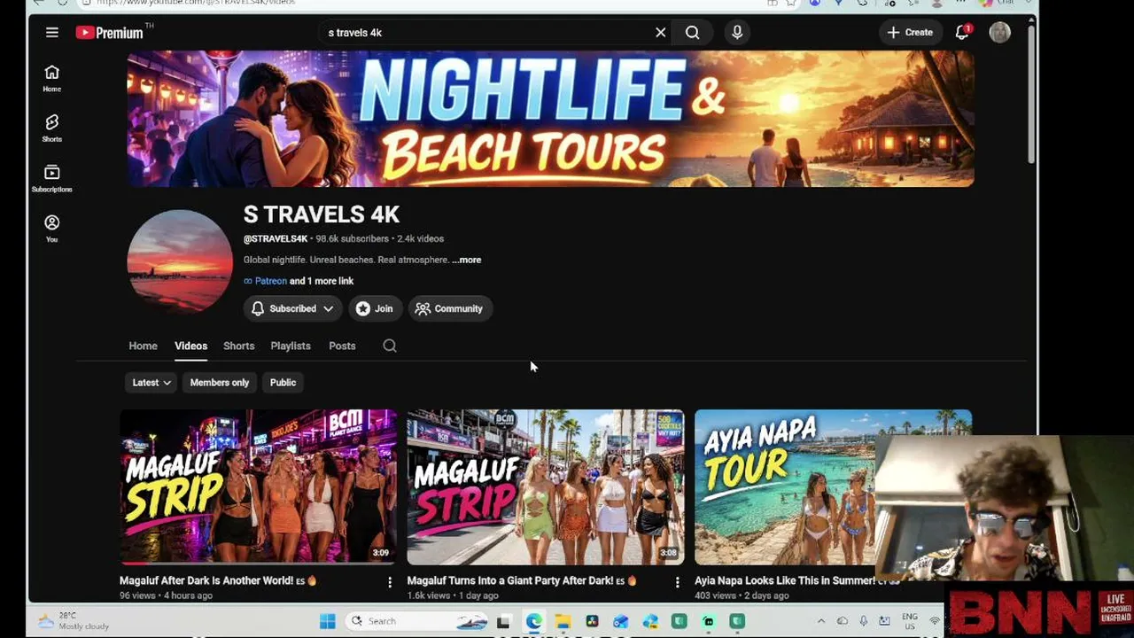This screenshot has width=1134, height=638.
Task: Clear the search box with the X
Action: click(x=660, y=33)
